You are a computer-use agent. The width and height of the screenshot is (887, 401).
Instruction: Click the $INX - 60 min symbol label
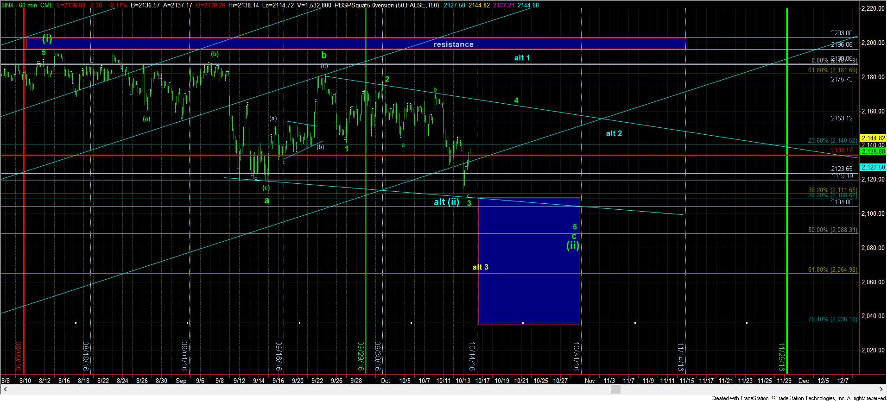pos(20,5)
